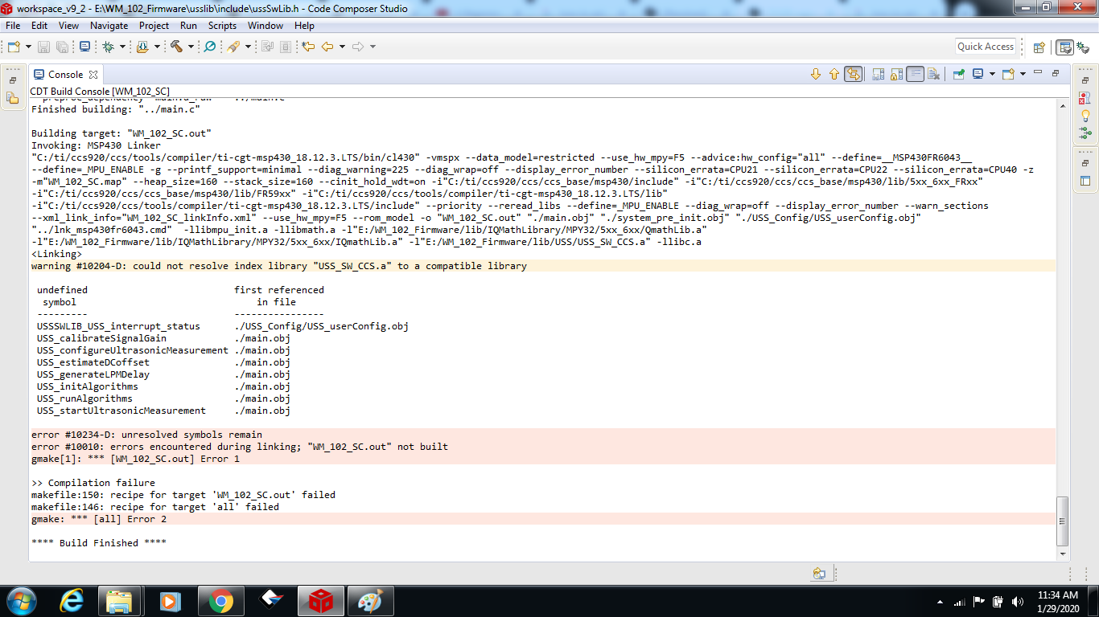Enable Show Console When Standard Out Changes
1099x617 pixels.
[x=875, y=72]
